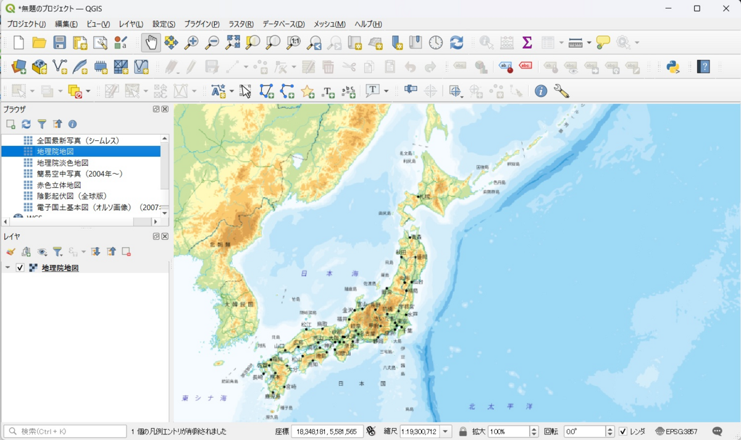Select the Pan Map hand tool

(x=151, y=43)
